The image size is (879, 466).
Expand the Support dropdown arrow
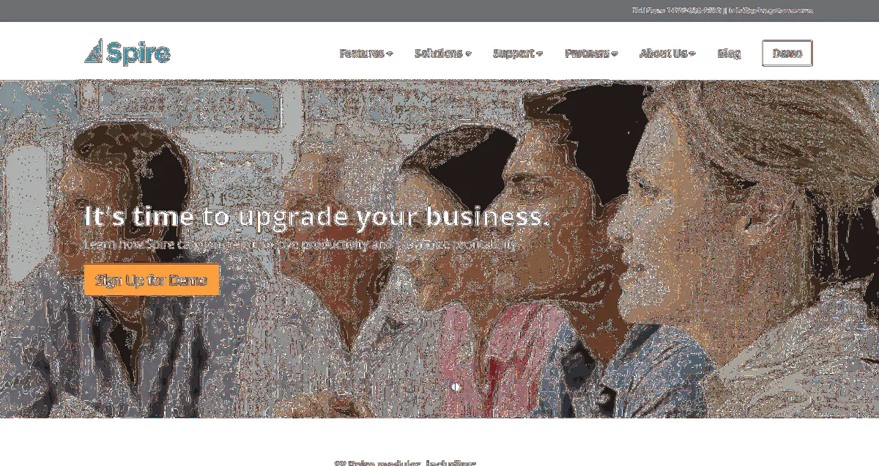click(540, 53)
